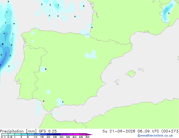Click the legend label '50'
Viewport: 179px width, 138px height.
tap(87, 137)
